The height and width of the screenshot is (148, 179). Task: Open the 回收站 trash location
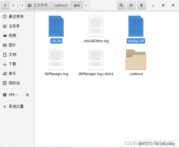click(x=14, y=83)
